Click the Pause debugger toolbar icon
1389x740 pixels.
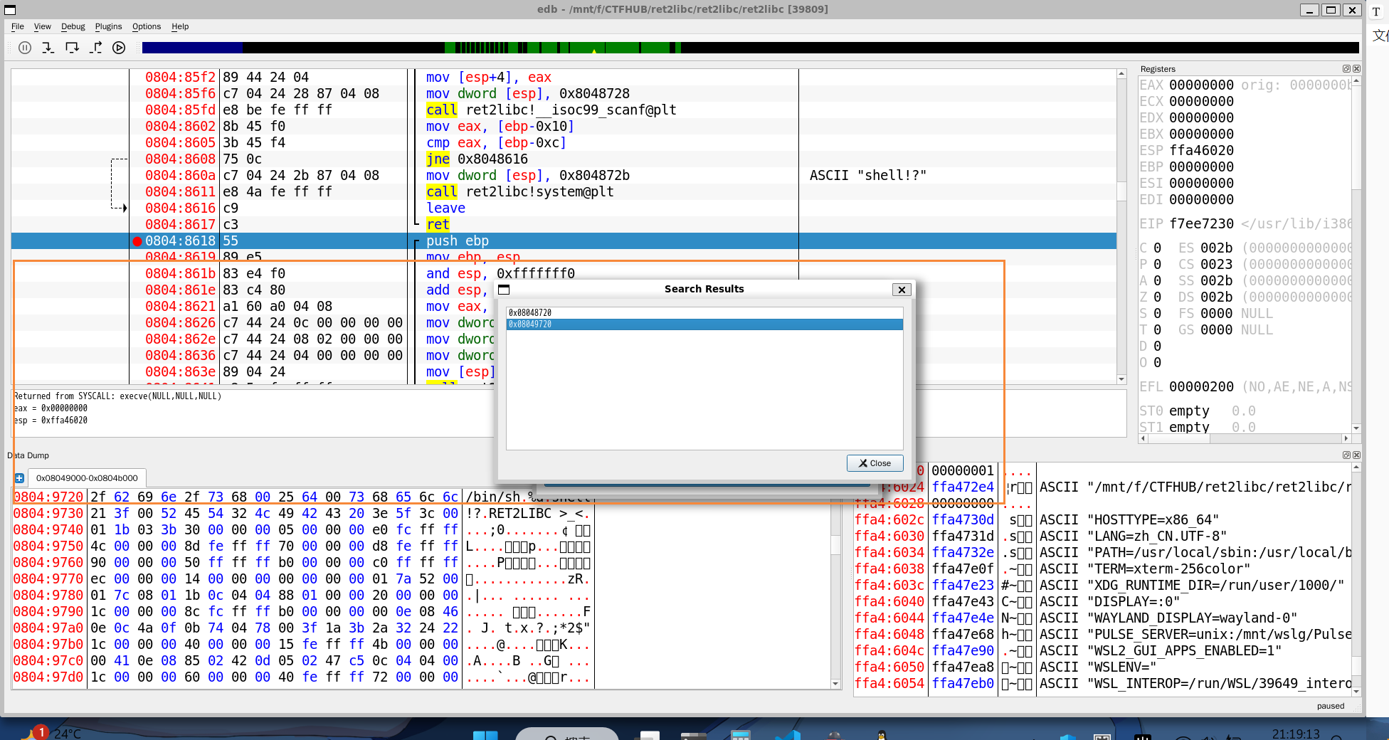(25, 48)
